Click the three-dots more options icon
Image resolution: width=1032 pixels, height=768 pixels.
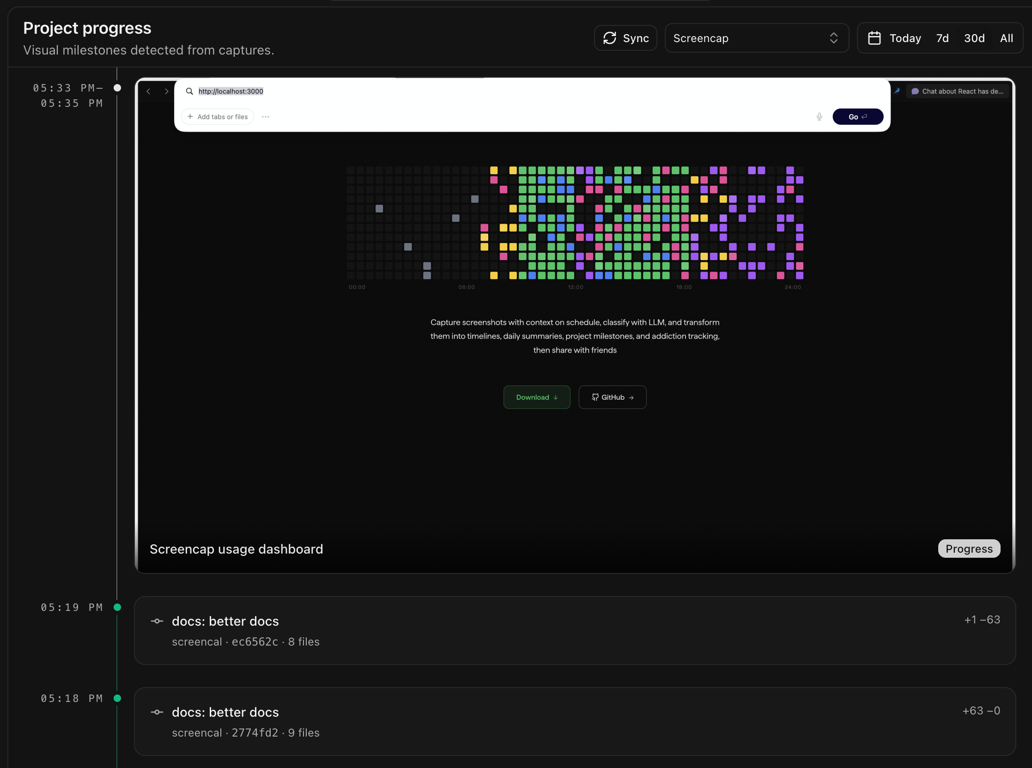pos(265,117)
